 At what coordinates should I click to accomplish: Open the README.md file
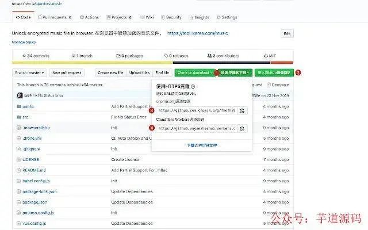click(x=34, y=170)
